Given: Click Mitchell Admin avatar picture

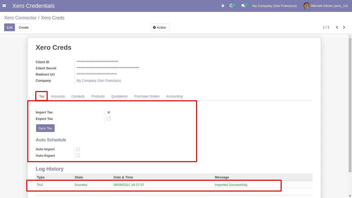Looking at the screenshot, I should [x=306, y=6].
